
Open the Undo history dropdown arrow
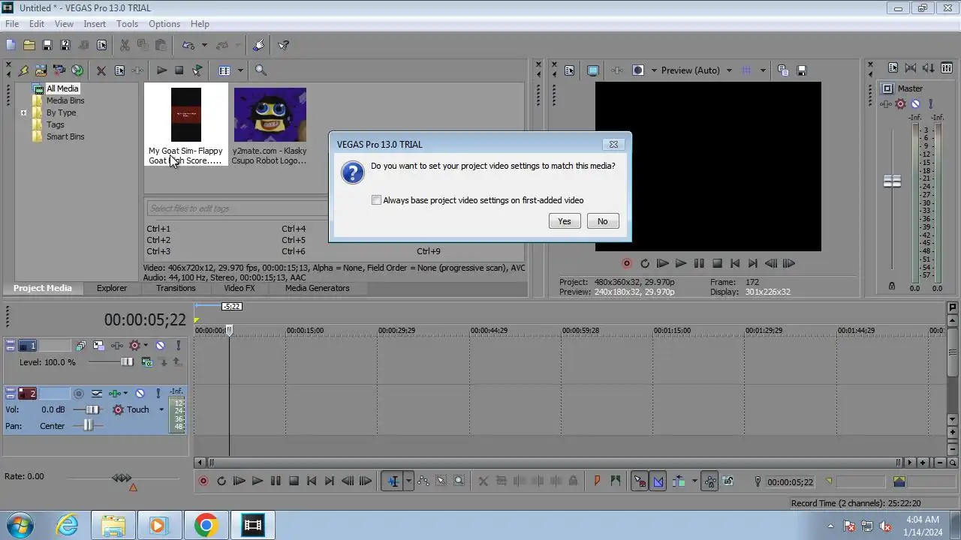tap(204, 45)
